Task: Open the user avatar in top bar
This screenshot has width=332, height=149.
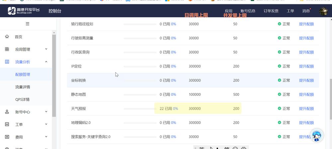Action: click(323, 11)
